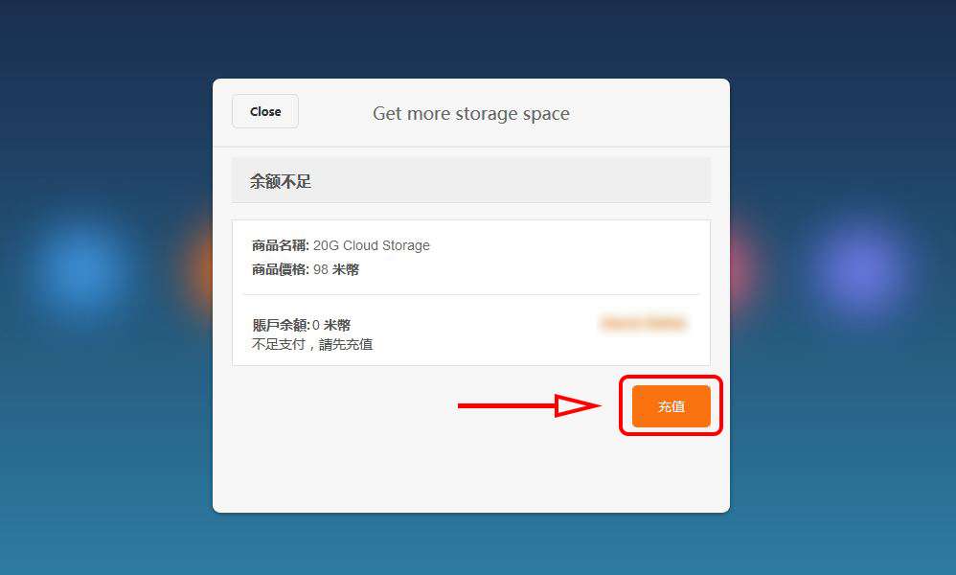Viewport: 956px width, 575px height.
Task: Click the blurred orange link beside account balance
Action: click(x=644, y=323)
